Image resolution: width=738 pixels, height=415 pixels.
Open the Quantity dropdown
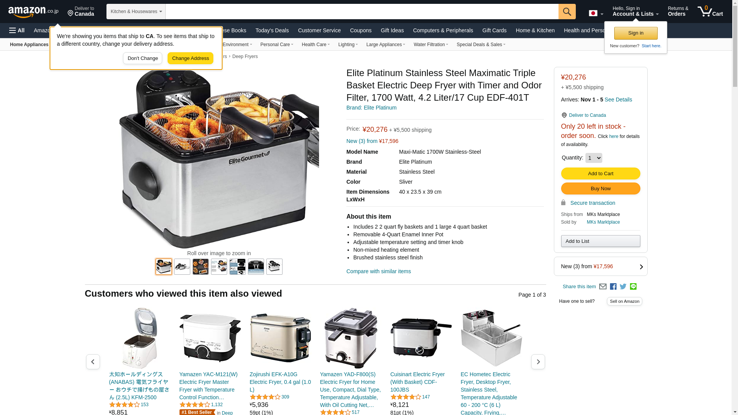click(x=593, y=158)
